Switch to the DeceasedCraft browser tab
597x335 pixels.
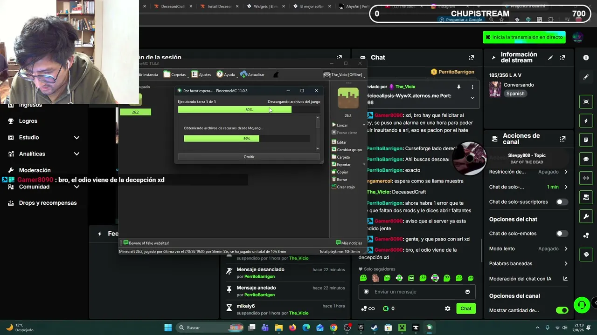point(173,7)
